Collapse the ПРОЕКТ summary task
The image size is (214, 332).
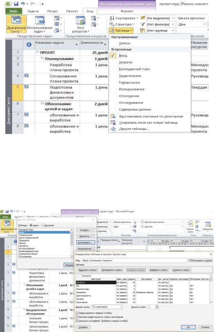[x=38, y=52]
